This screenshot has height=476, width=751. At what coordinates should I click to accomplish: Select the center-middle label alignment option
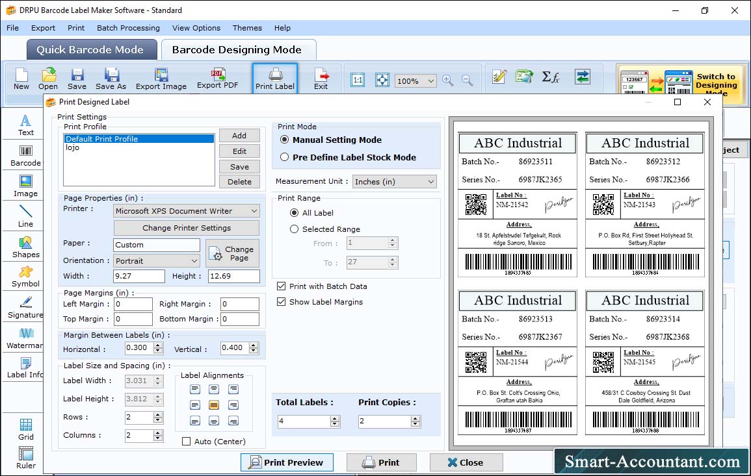click(214, 405)
